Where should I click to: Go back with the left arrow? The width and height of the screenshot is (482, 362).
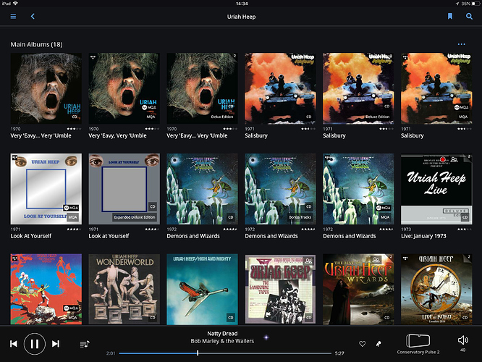click(x=33, y=17)
